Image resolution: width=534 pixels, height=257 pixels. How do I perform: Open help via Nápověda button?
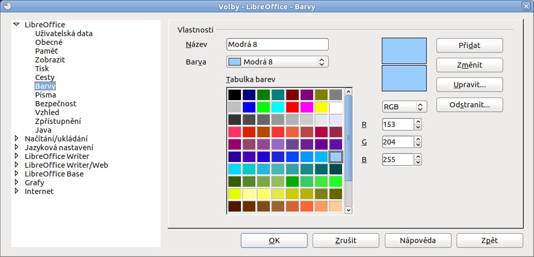click(x=418, y=240)
